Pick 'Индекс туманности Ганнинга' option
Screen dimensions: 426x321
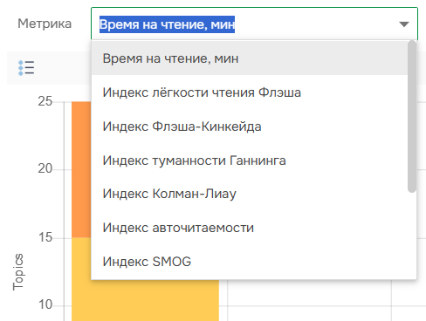click(x=250, y=160)
